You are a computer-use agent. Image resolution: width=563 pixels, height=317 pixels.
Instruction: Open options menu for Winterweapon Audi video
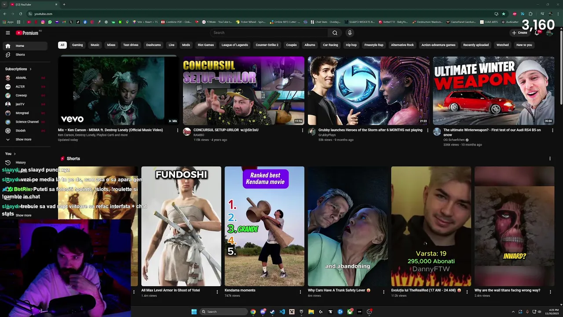point(552,130)
